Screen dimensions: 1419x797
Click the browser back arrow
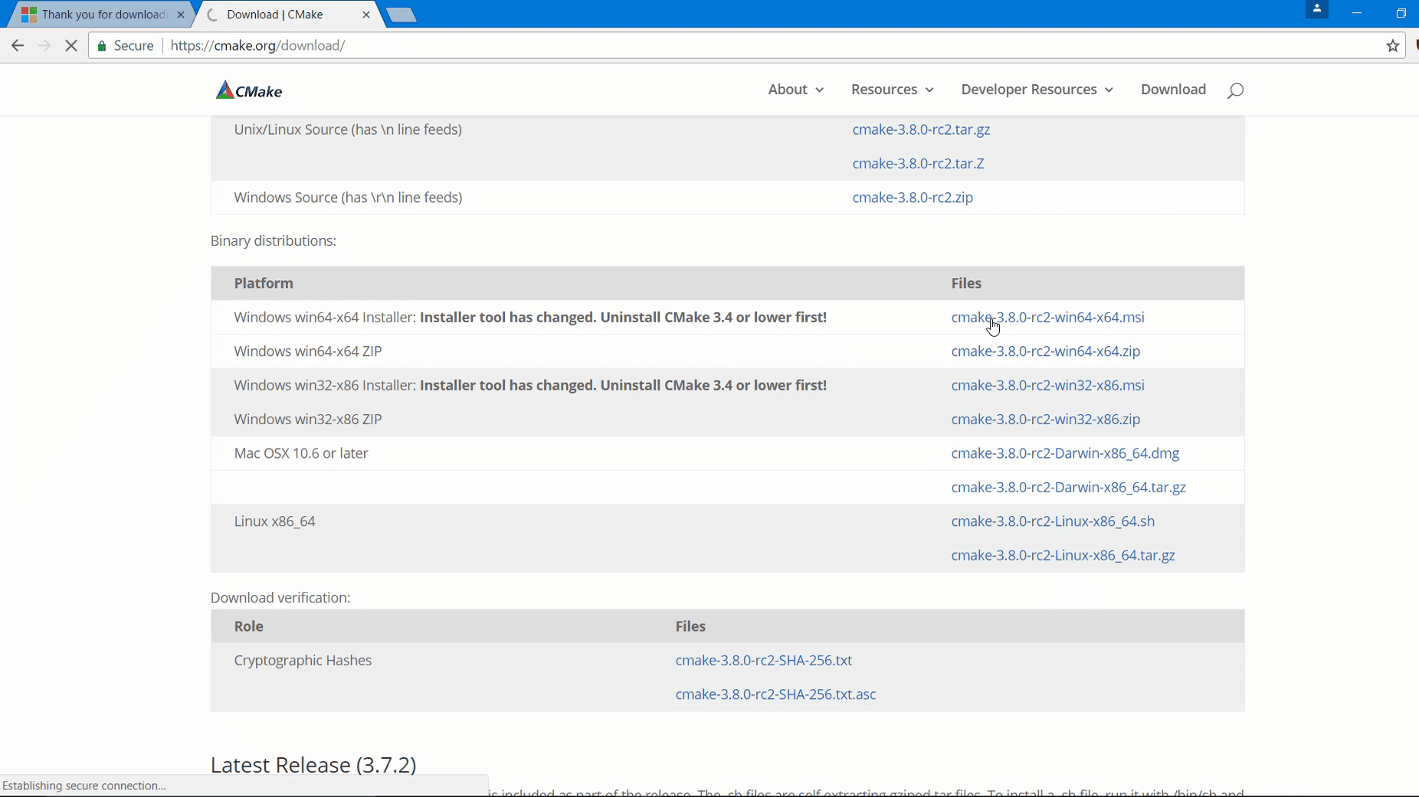18,46
